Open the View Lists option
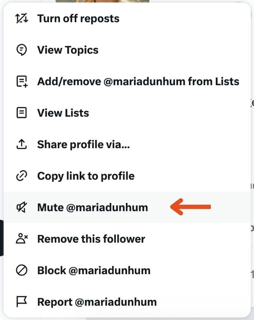This screenshot has height=320, width=254. [127, 113]
